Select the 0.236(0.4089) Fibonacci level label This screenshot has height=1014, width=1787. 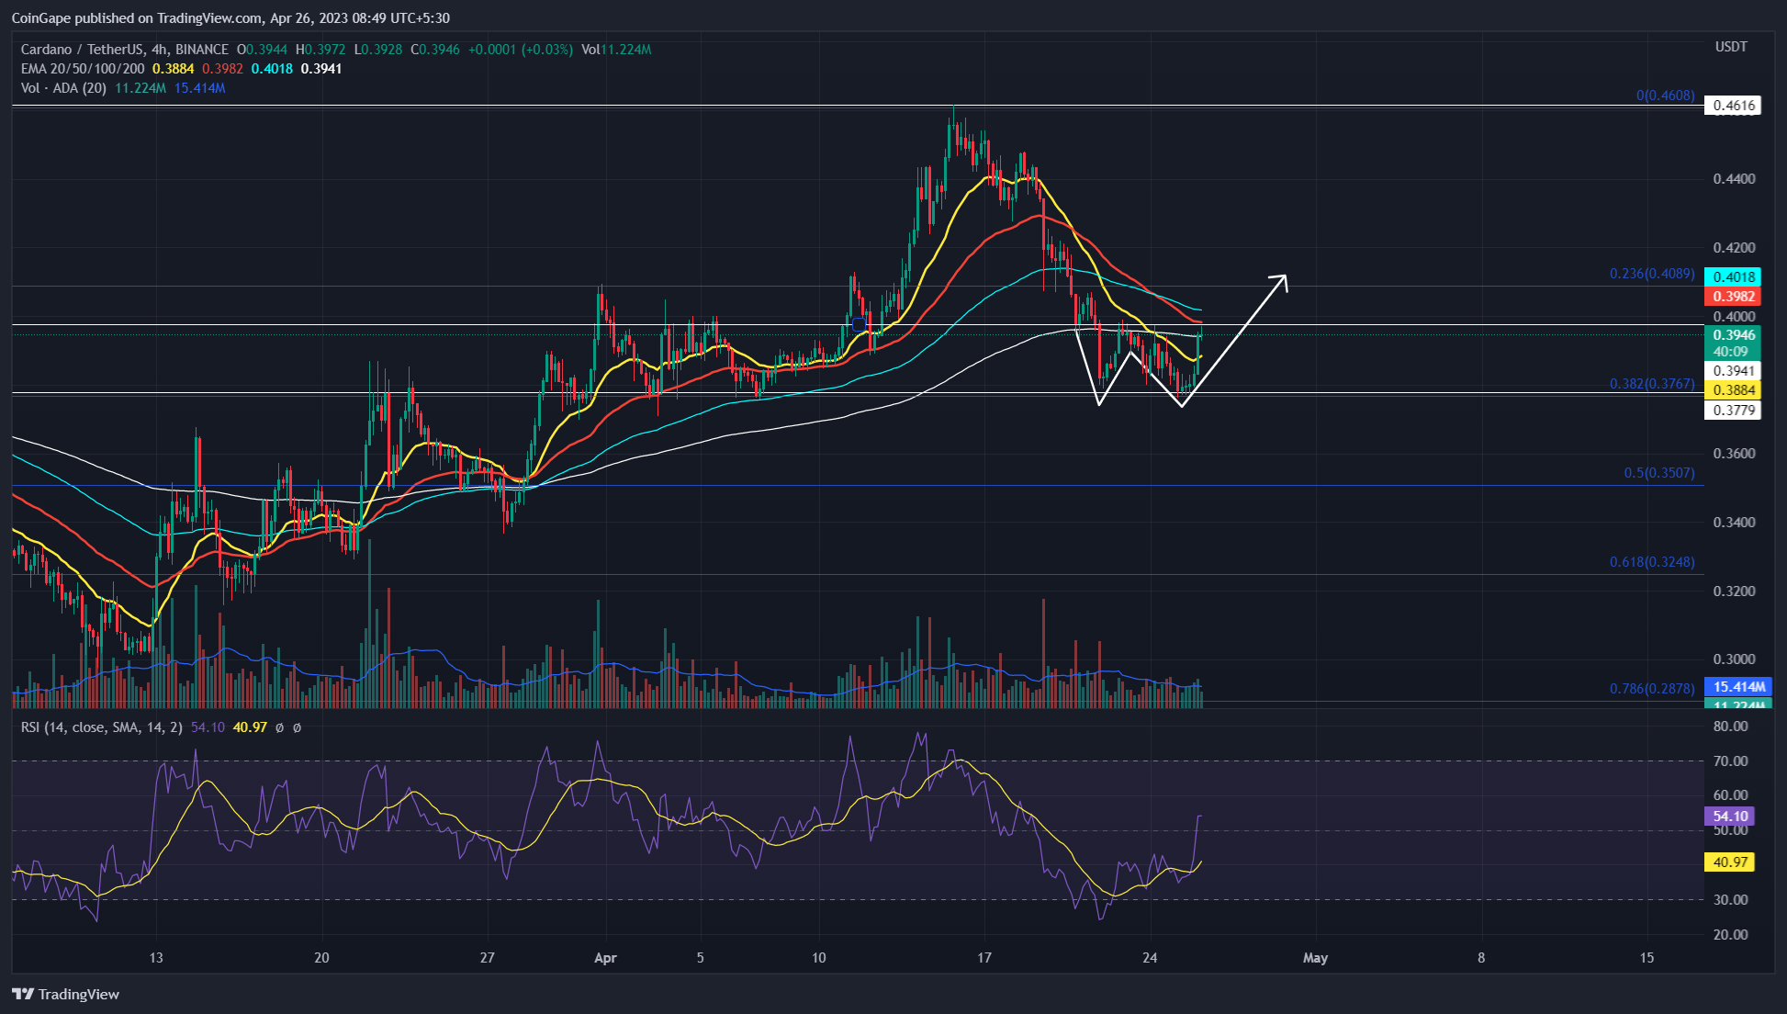[1651, 274]
